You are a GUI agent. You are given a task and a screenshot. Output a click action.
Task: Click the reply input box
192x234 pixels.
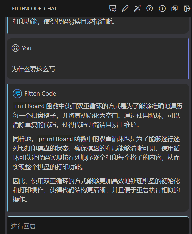[98, 225]
